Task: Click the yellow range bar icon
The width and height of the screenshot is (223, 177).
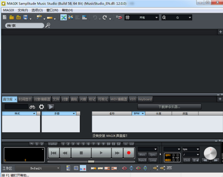Action: pyautogui.click(x=50, y=18)
